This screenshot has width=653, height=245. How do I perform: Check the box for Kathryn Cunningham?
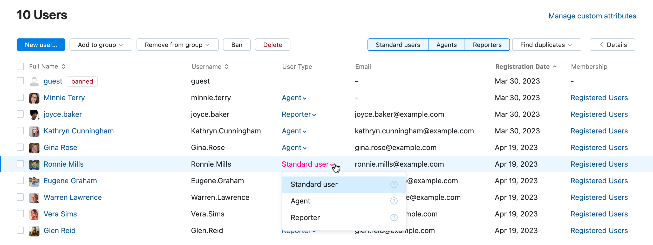point(20,131)
